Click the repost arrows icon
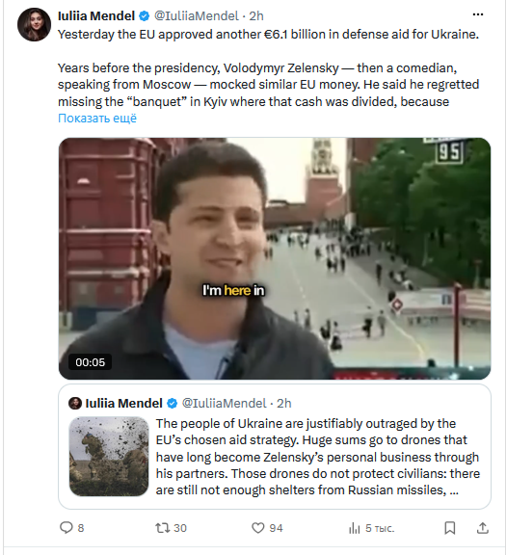The image size is (506, 555). (x=163, y=528)
